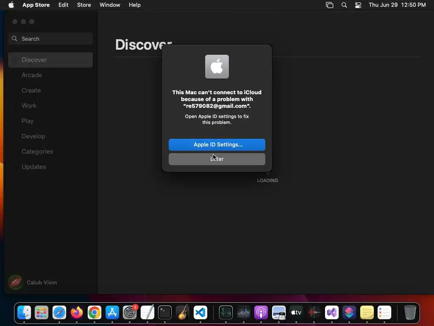Open the Work section in sidebar

(x=50, y=106)
